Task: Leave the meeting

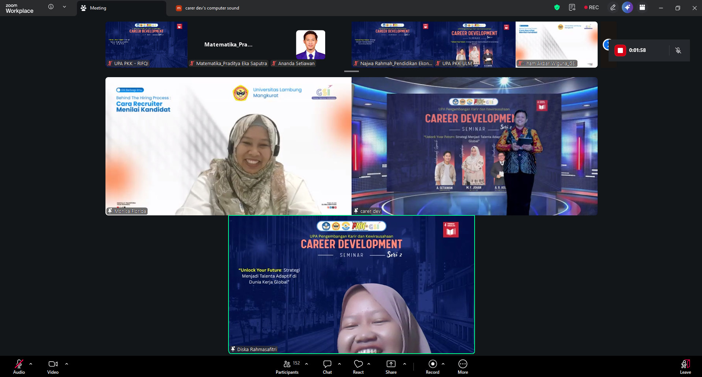Action: click(x=686, y=367)
